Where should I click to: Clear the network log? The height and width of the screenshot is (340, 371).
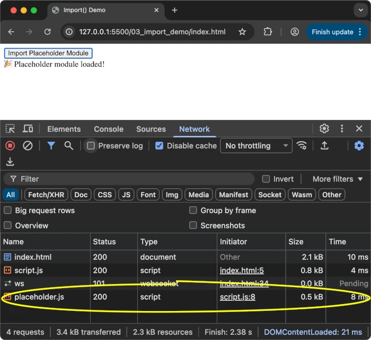tap(28, 145)
